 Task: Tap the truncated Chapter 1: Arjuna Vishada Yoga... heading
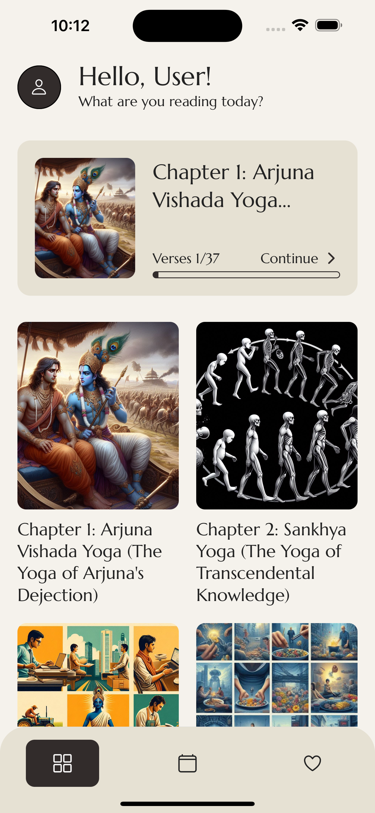tap(233, 186)
